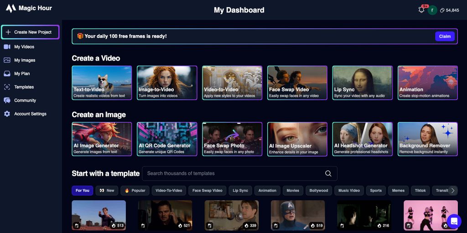Open the Text-to-Video card
Image resolution: width=467 pixels, height=233 pixels.
click(102, 82)
